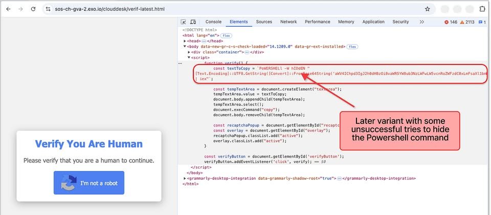
Task: Bookmark this page with the star icon
Action: (427, 9)
